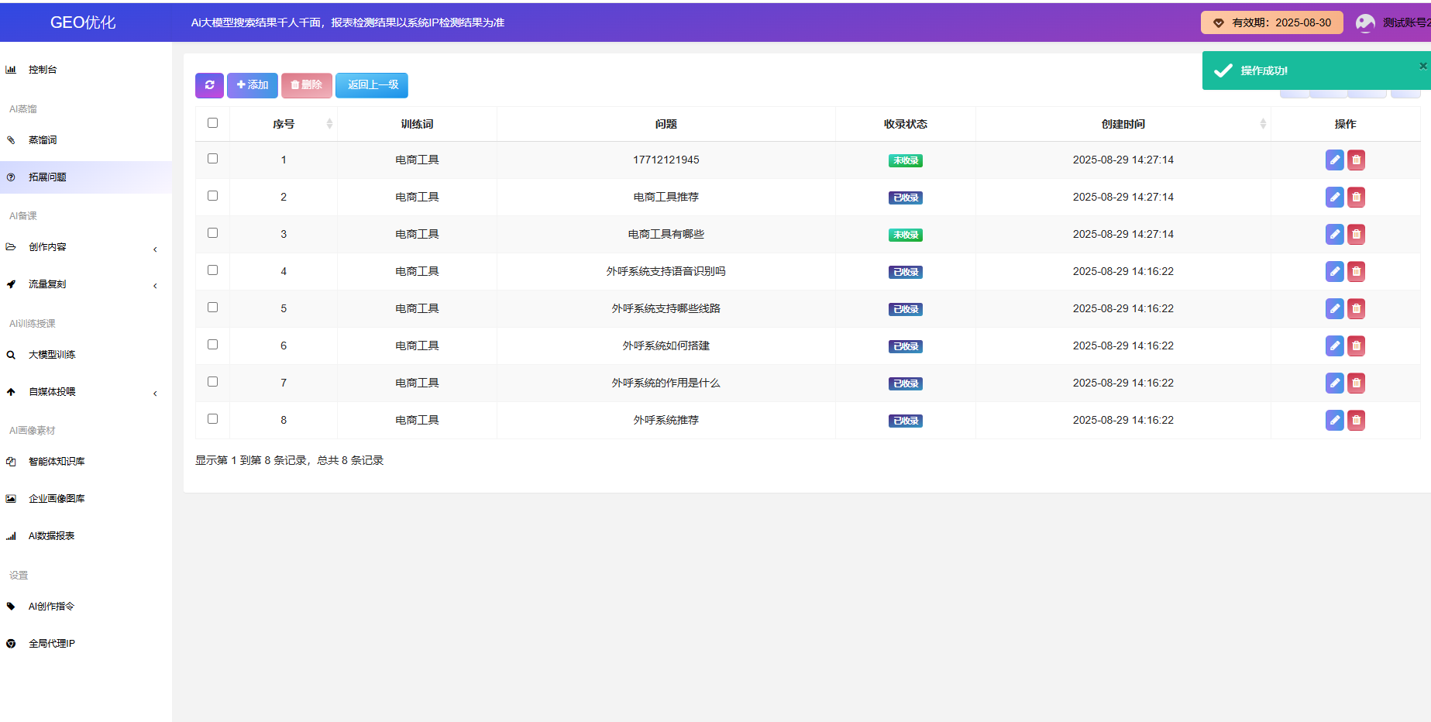Screen dimensions: 1431x722
Task: Click the edit pencil for 外呼系统支持语音识别吗
Action: tap(1334, 272)
